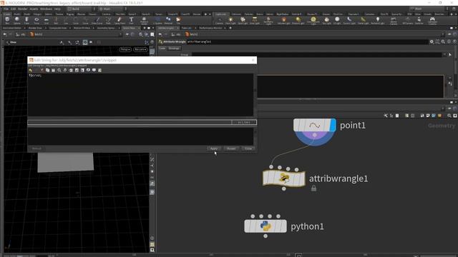Select the attribwrangle1 node
Screen dimensions: 458x257
pos(284,178)
